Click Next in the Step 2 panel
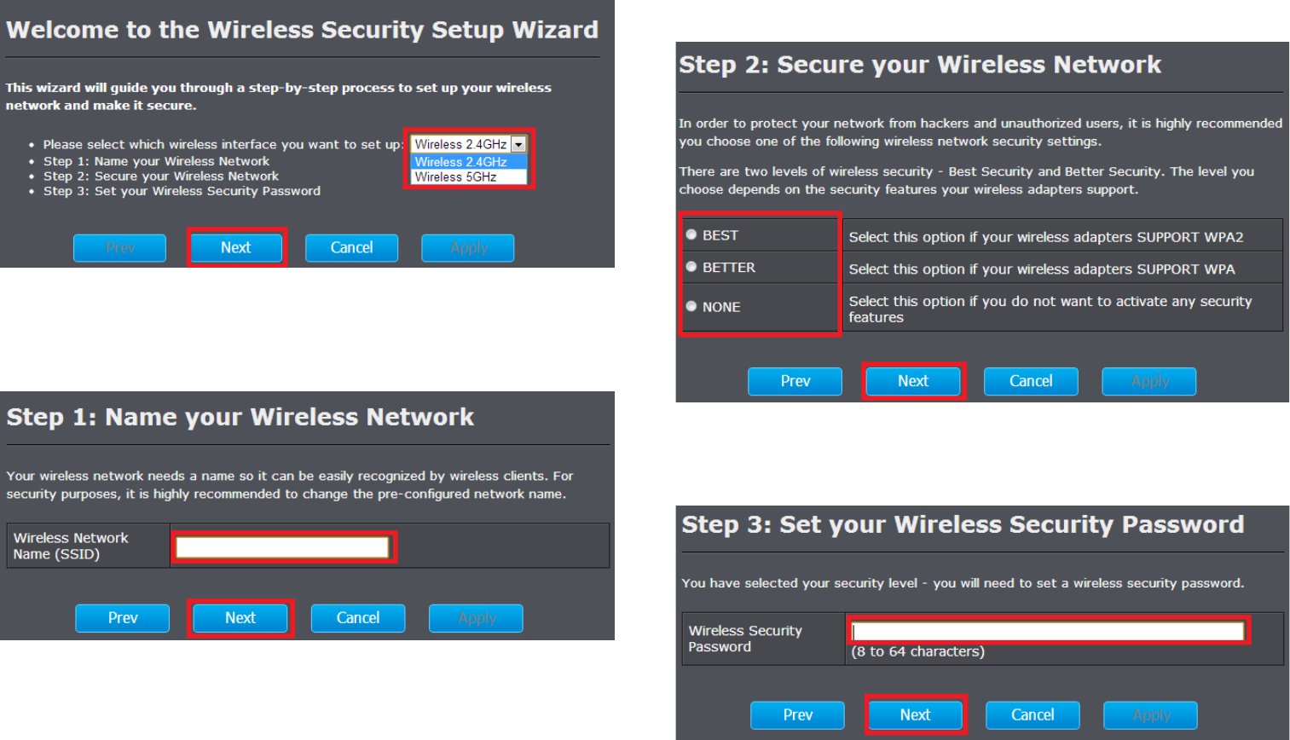 913,381
